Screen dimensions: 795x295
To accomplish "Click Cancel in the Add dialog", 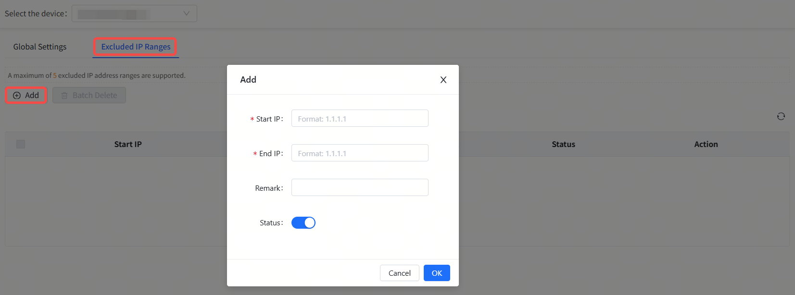I will click(399, 273).
